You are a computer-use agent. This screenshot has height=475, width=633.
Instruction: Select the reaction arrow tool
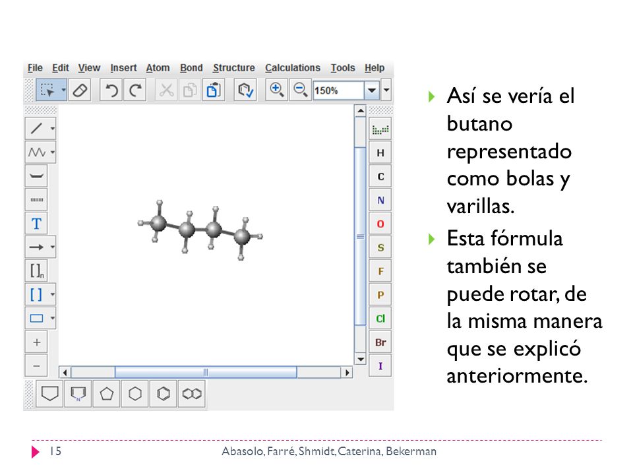tap(37, 247)
